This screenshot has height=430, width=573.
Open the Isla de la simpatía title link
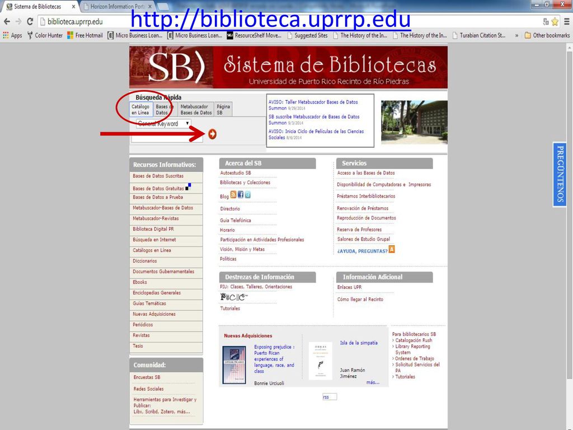tap(359, 343)
